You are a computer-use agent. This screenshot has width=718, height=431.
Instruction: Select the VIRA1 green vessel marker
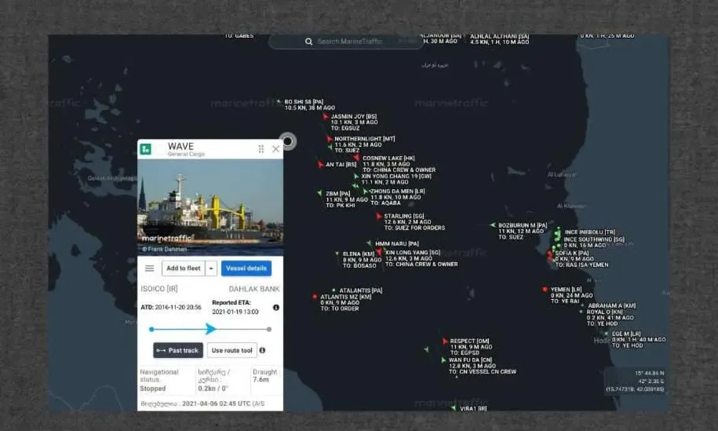pos(454,408)
